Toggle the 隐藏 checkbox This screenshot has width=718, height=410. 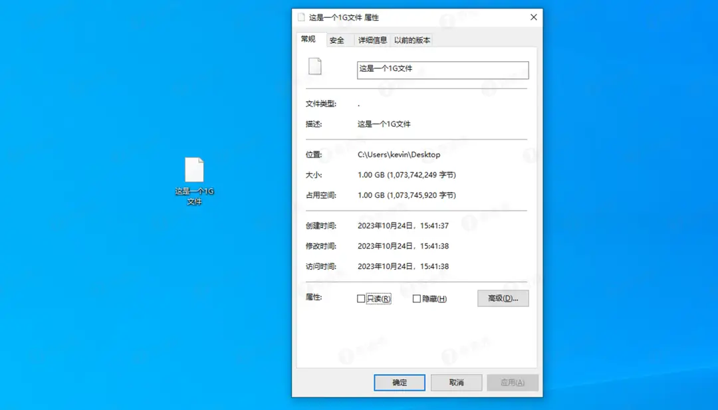[x=417, y=299]
